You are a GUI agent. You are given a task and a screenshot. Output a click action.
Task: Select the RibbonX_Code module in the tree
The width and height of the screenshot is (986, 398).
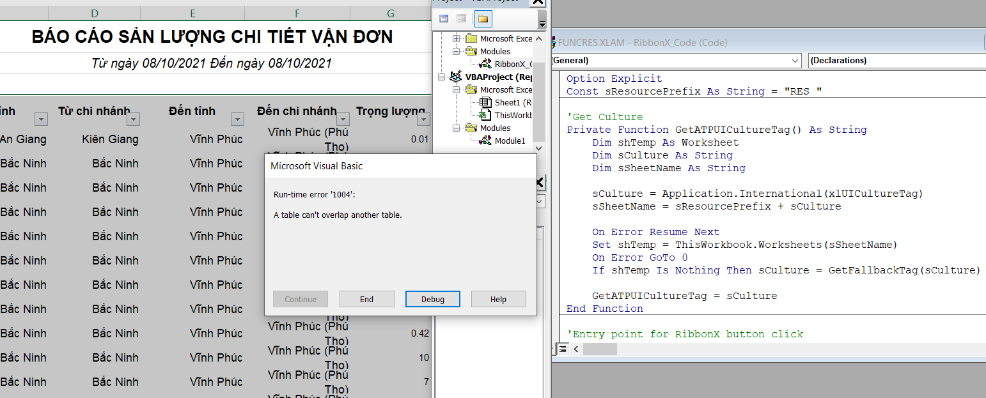coord(513,64)
